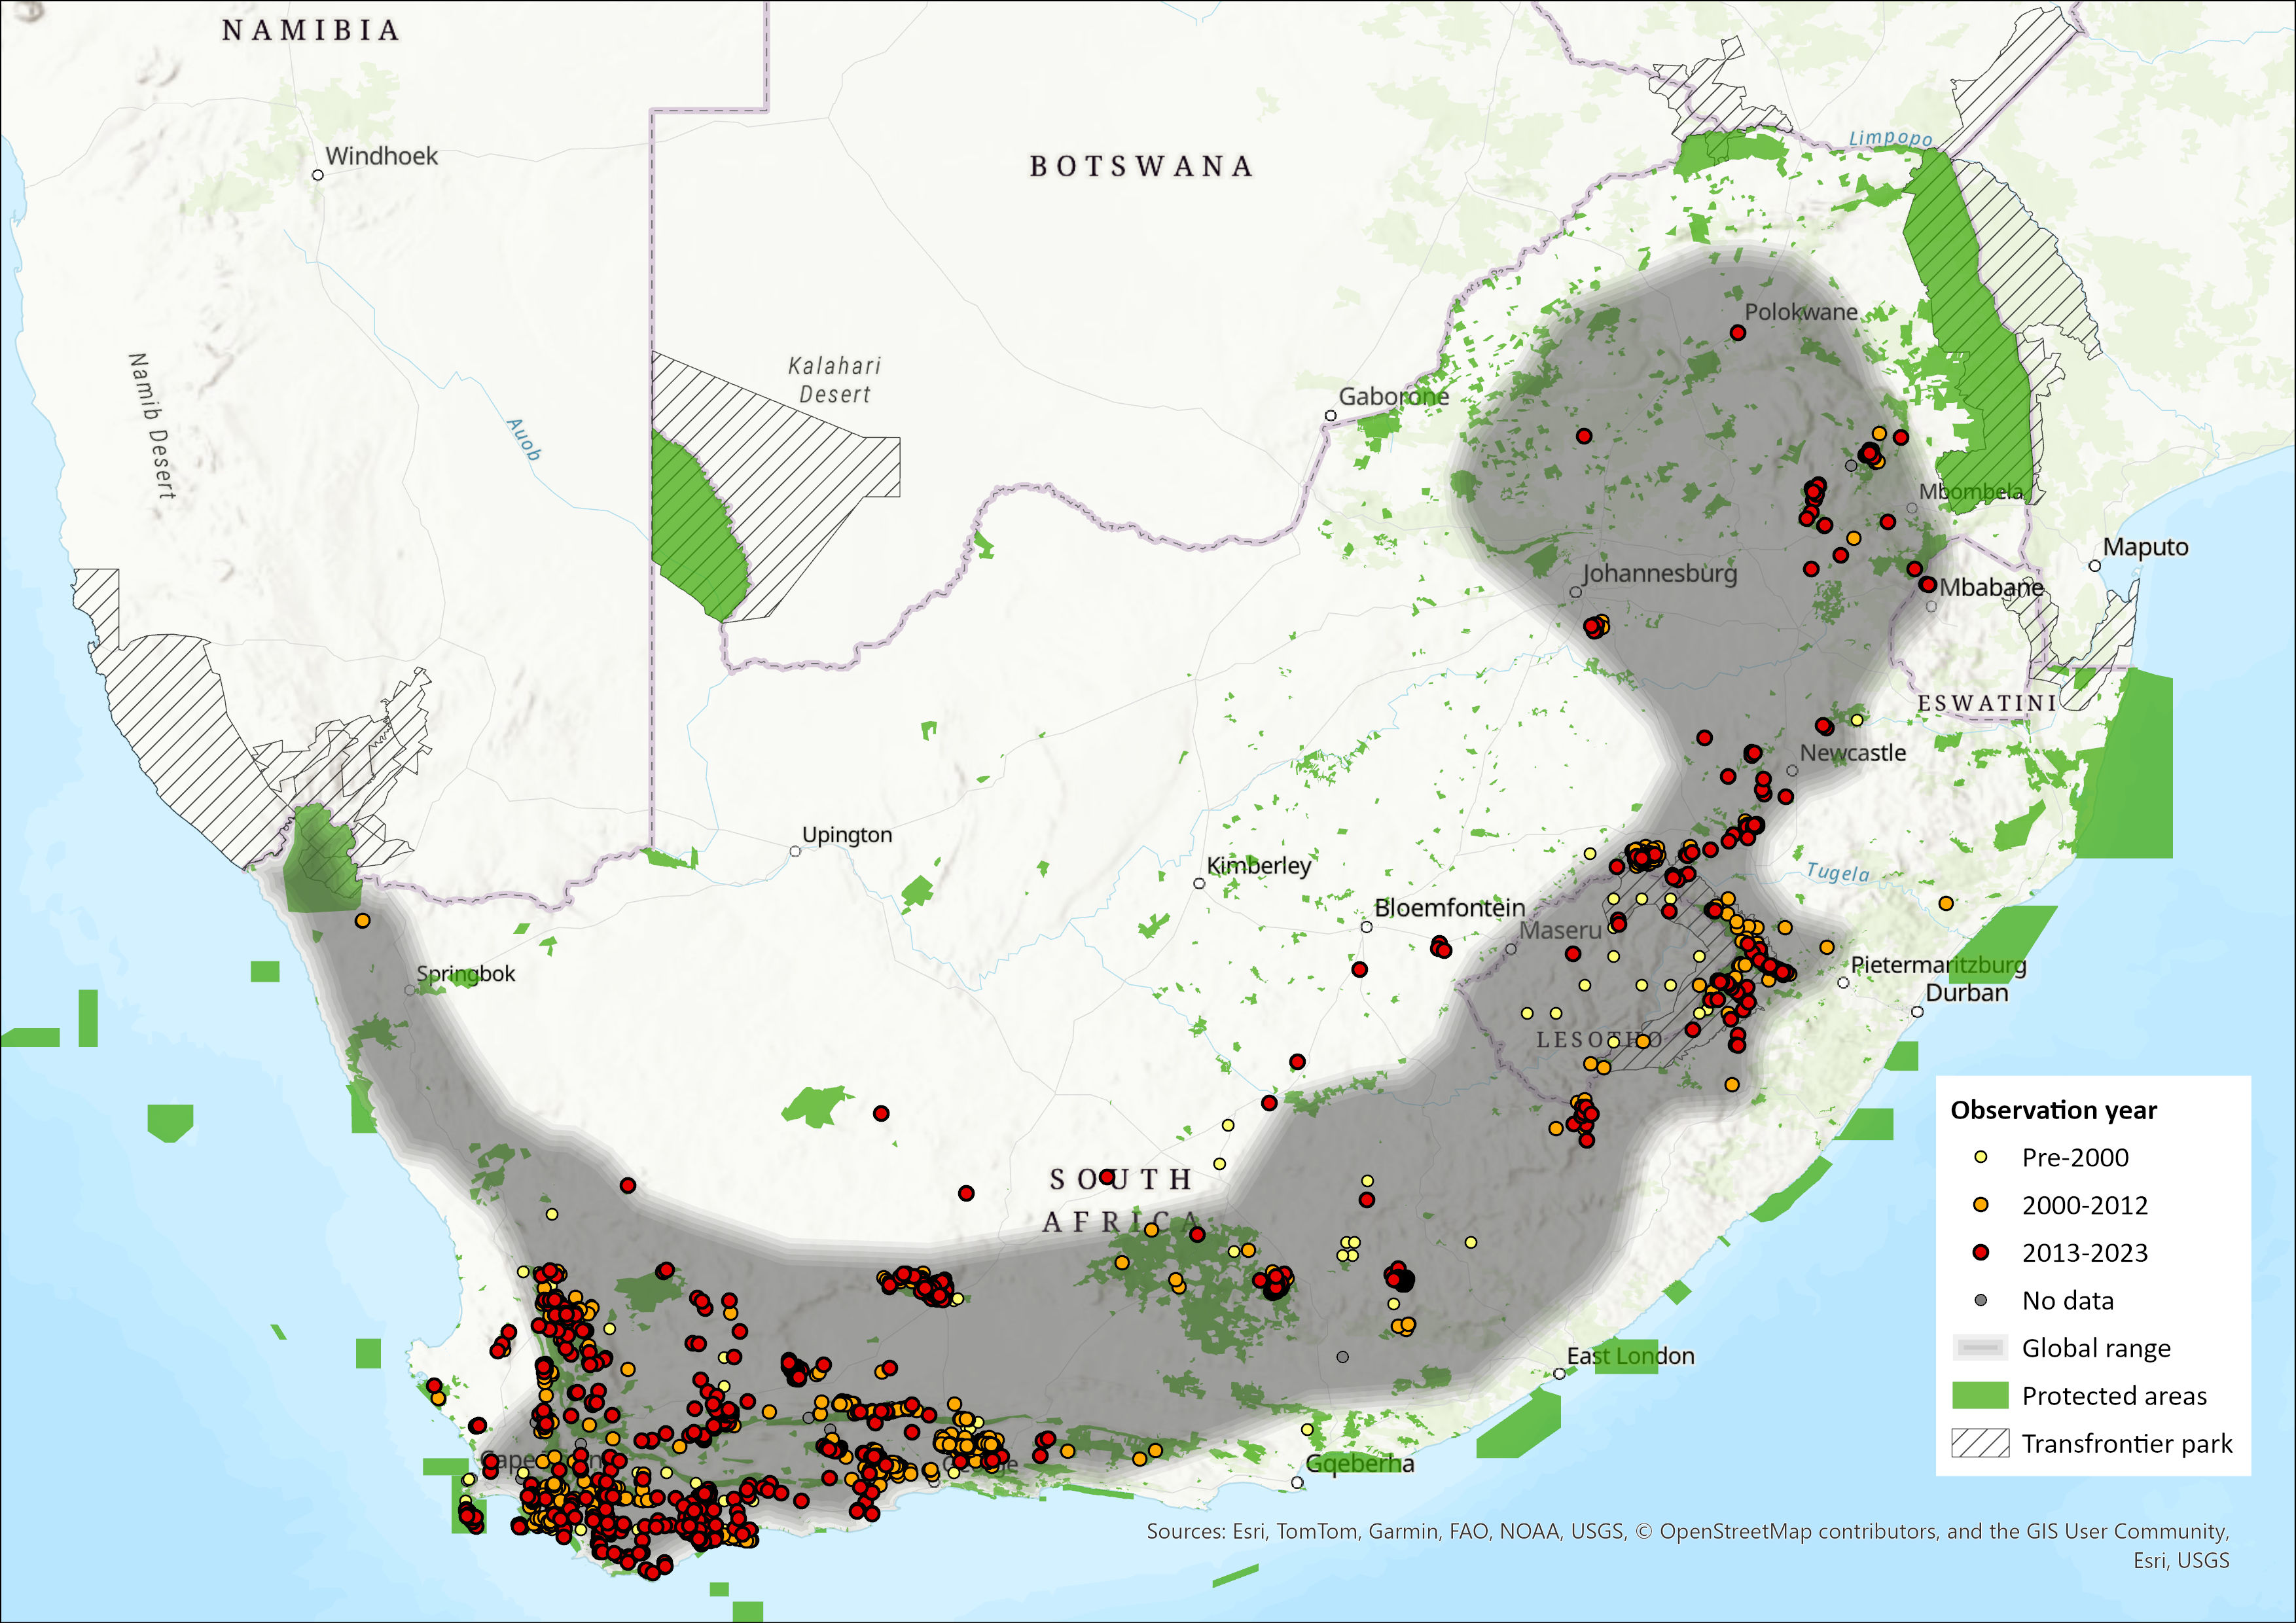Screen dimensions: 2296x1623
Task: Click the 2000-2012 orange legend dot
Action: (1980, 1204)
